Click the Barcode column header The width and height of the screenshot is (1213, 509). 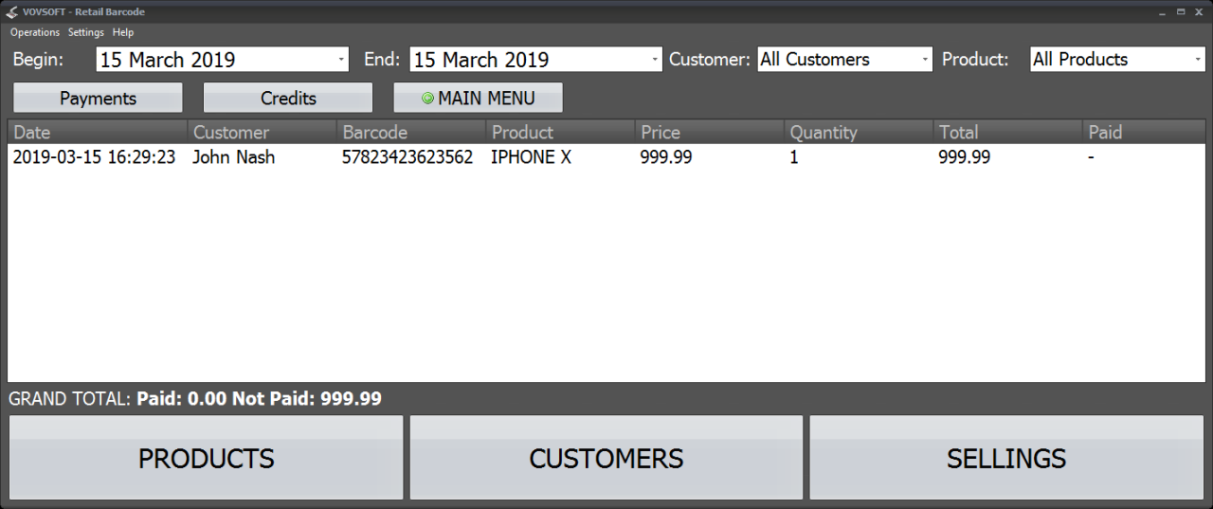click(x=410, y=133)
